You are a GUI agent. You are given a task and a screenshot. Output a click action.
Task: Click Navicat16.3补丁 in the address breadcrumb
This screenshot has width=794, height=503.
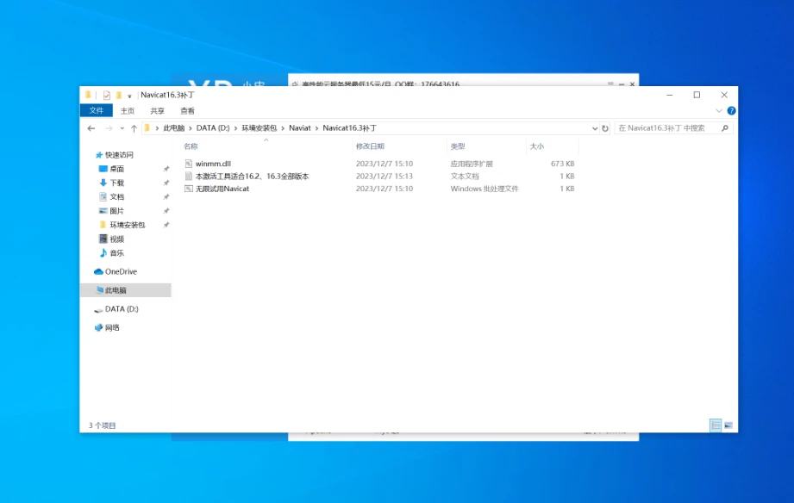tap(349, 128)
